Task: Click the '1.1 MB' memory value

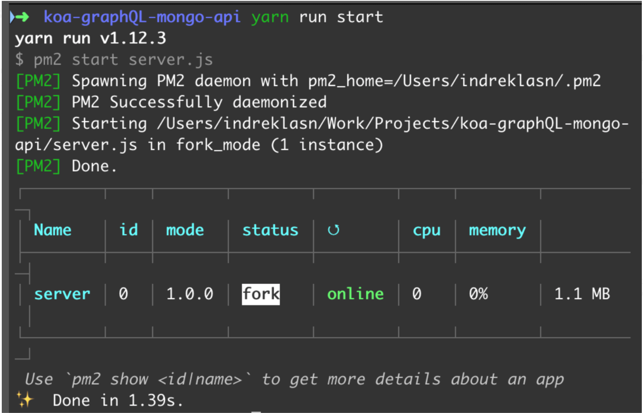Action: click(x=582, y=294)
